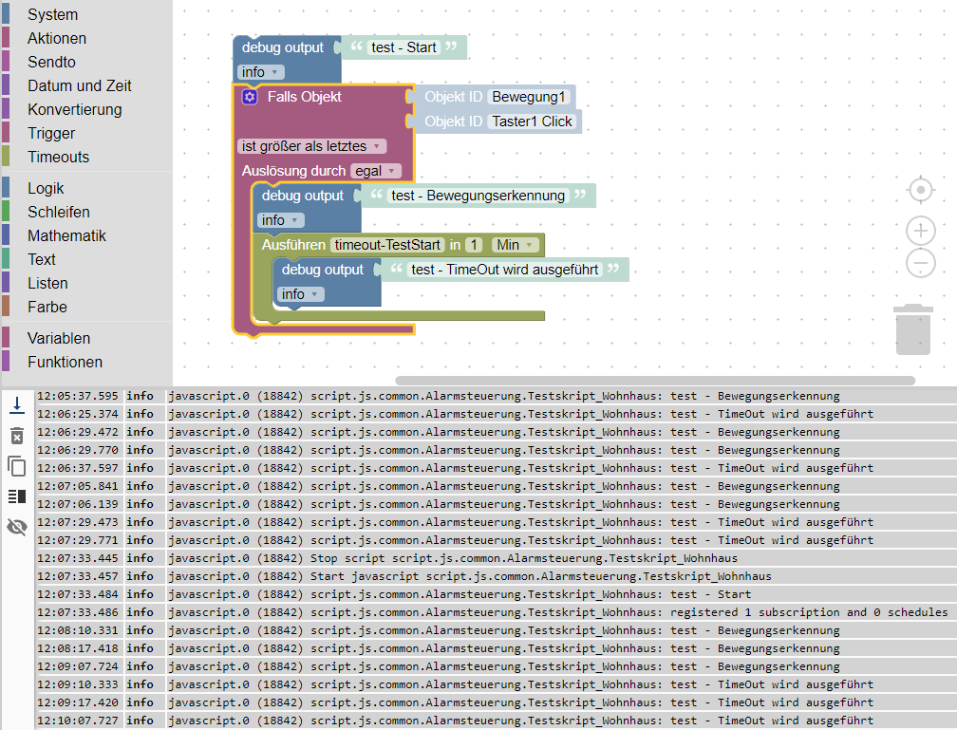Screen dimensions: 957x730
Task: Copy the log with the copy icon
Action: coord(17,466)
